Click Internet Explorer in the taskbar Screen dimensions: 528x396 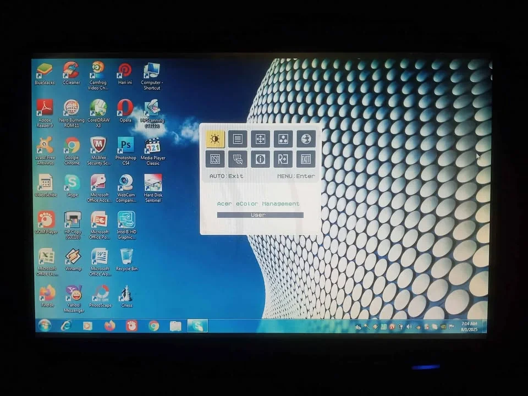click(x=66, y=326)
